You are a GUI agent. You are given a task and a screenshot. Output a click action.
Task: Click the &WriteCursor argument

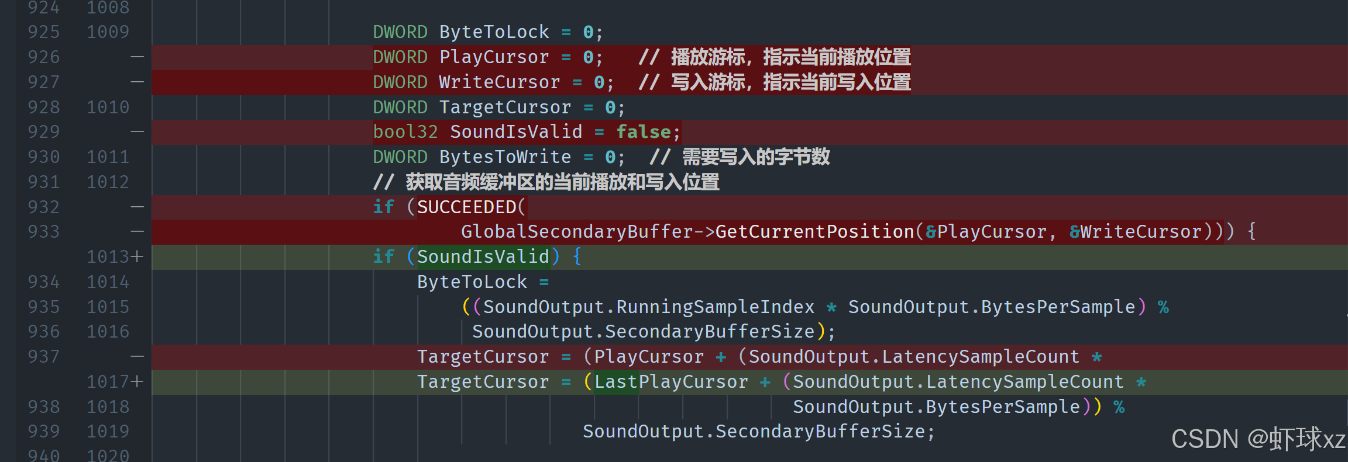[x=1135, y=232]
